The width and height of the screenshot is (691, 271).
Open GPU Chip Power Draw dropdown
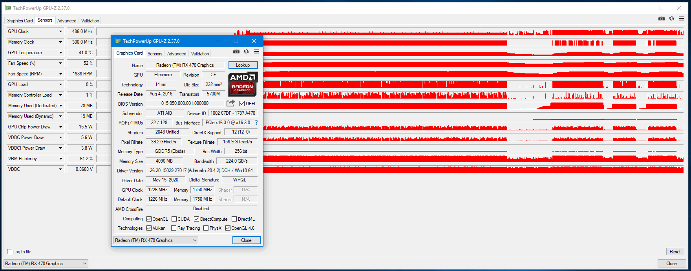[60, 127]
